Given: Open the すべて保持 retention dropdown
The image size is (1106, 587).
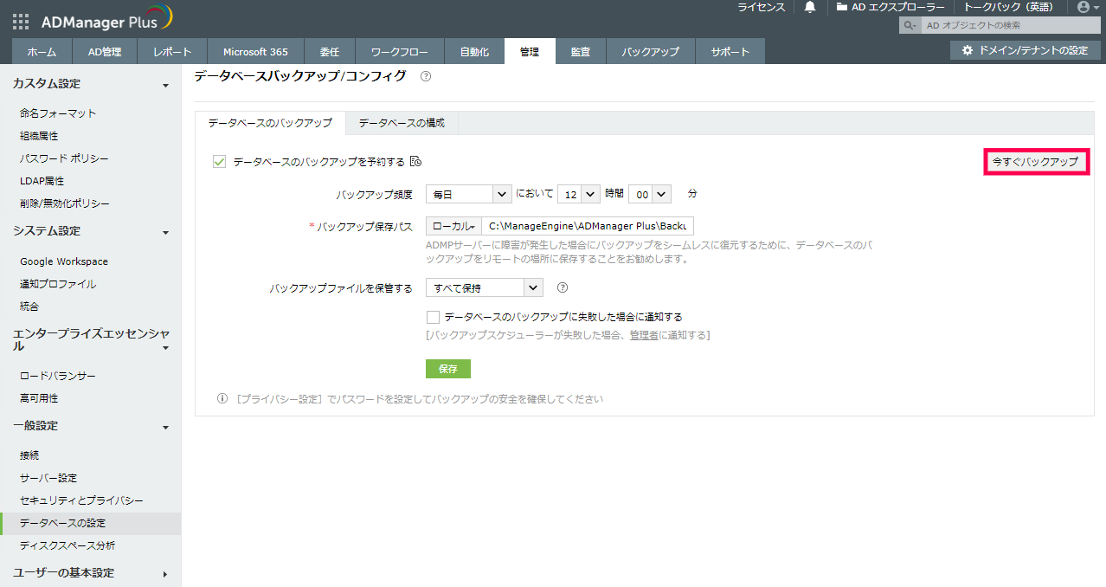Looking at the screenshot, I should click(484, 288).
